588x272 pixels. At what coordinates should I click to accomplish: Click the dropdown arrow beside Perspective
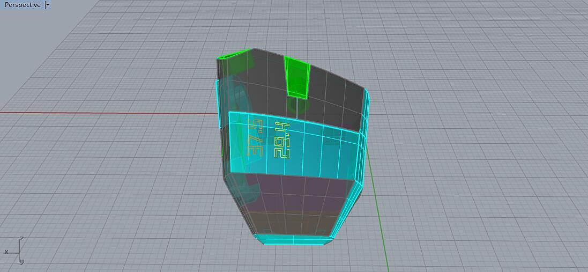[48, 5]
